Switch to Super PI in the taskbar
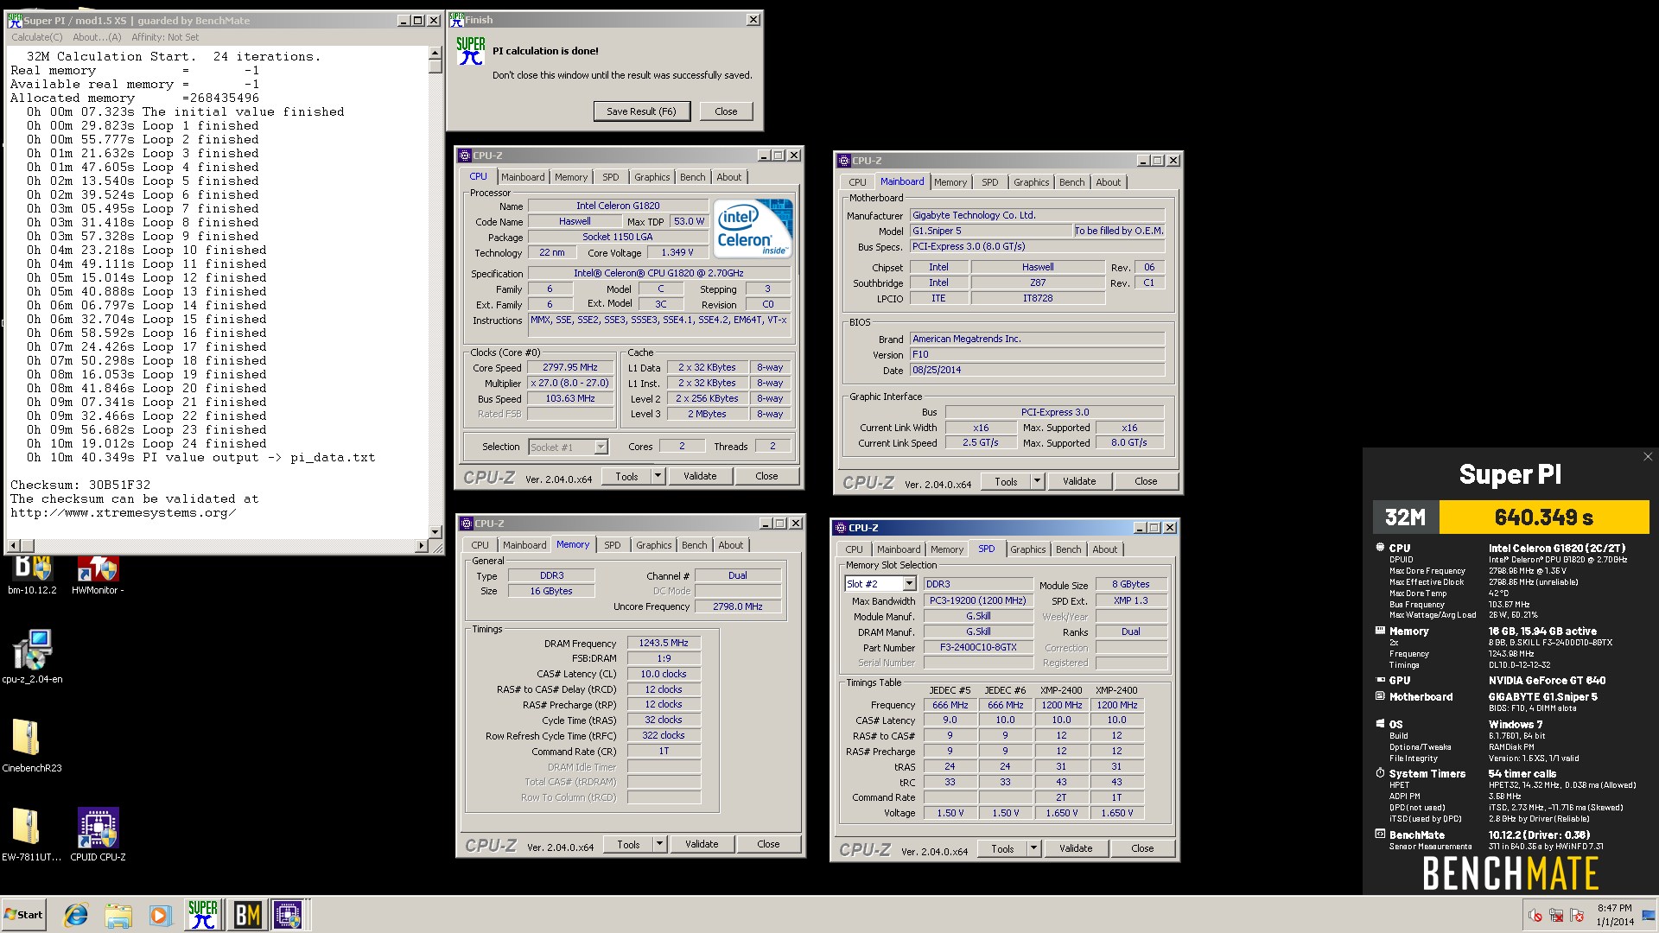 pyautogui.click(x=203, y=914)
